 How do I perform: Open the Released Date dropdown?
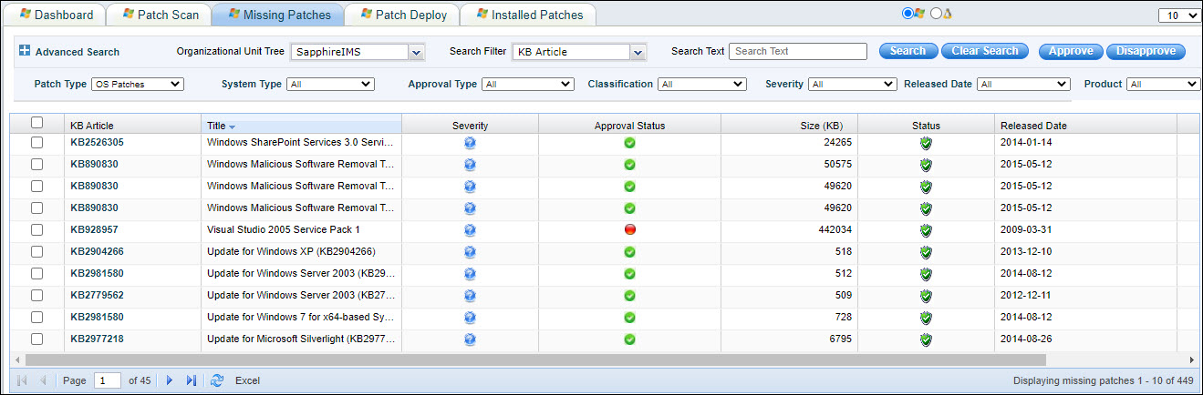pos(1022,85)
